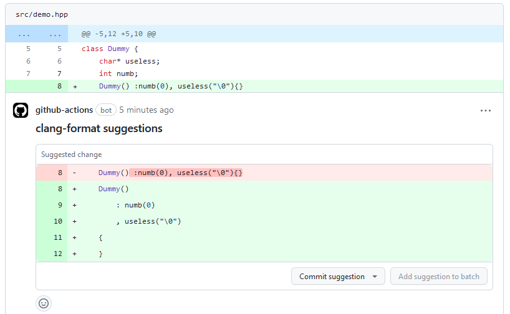Click the Add suggestion to batch button
This screenshot has height=314, width=510.
438,277
